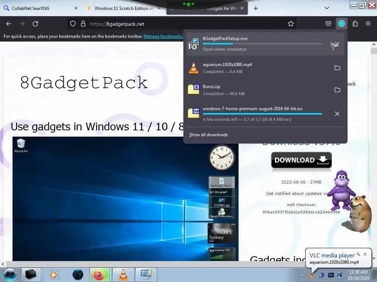Screen dimensions: 377x282
Task: Toggle the downloads panel toolbar button
Action: pos(341,24)
